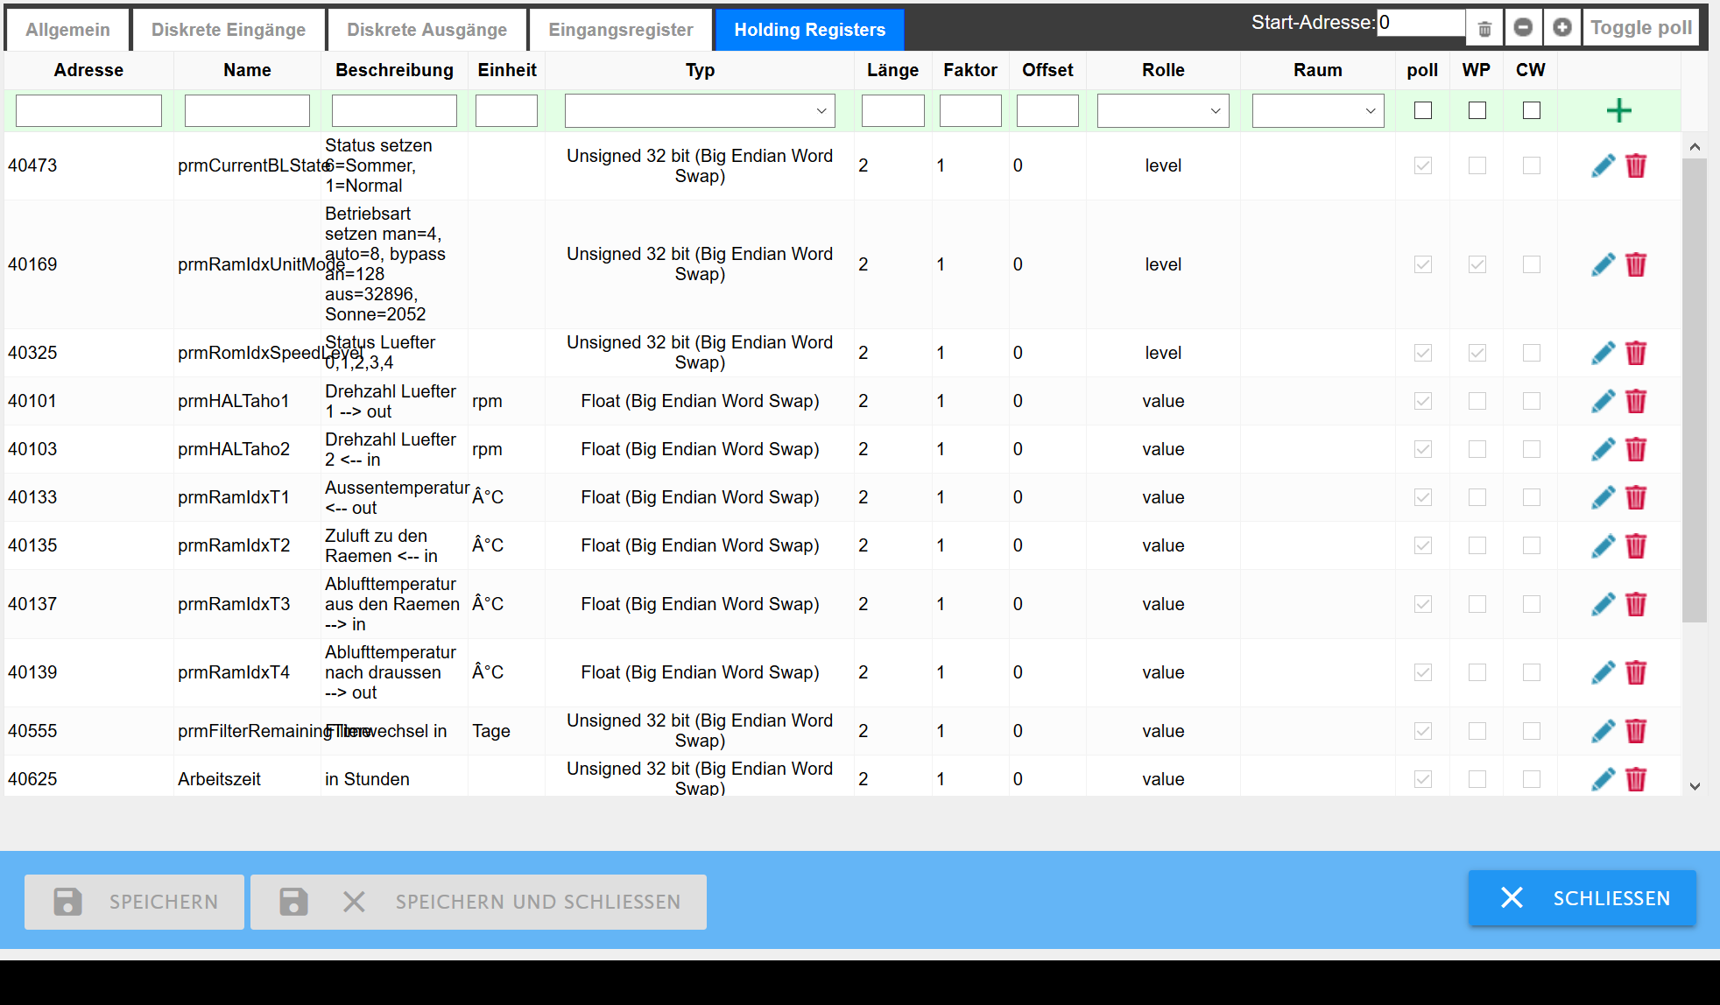Open the Raum dropdown

(x=1317, y=111)
